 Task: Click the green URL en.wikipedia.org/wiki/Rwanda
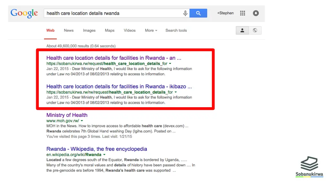point(74,155)
